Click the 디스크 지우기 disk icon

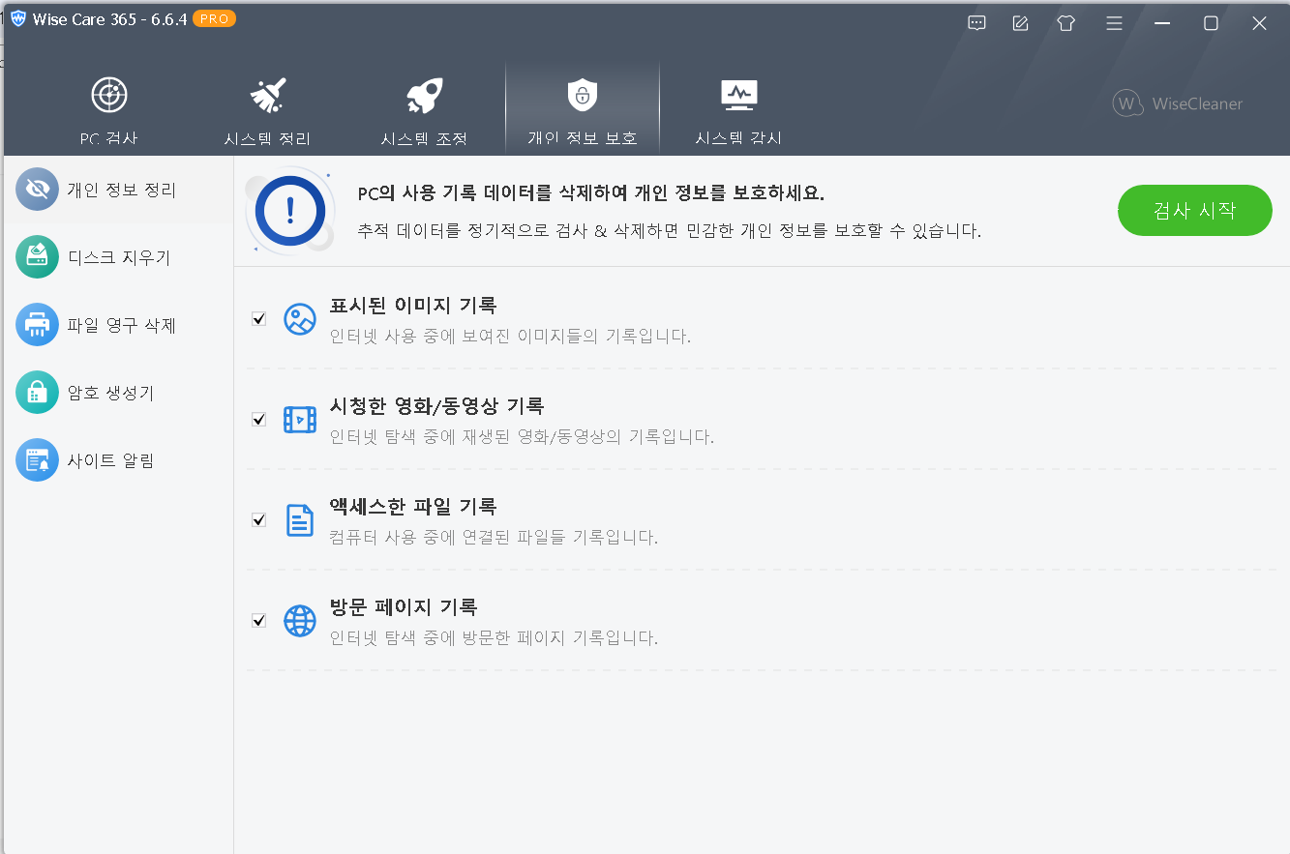click(38, 257)
